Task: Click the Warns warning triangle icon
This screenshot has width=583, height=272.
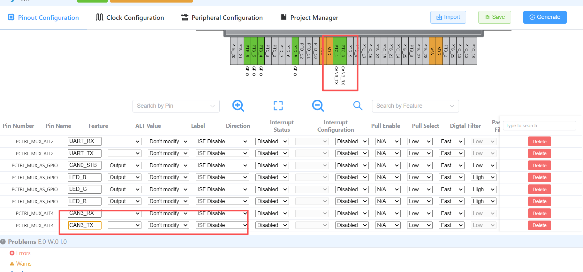Action: (x=12, y=264)
